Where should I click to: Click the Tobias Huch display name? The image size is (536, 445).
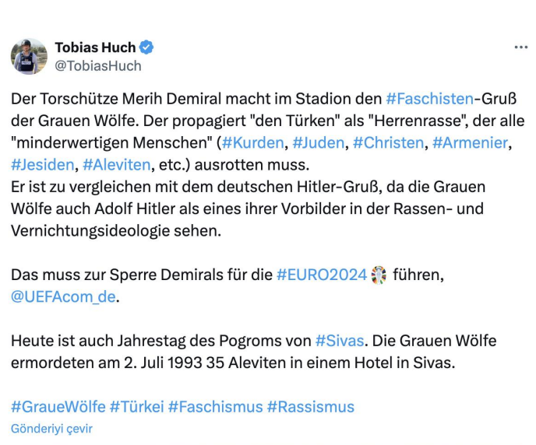(93, 47)
